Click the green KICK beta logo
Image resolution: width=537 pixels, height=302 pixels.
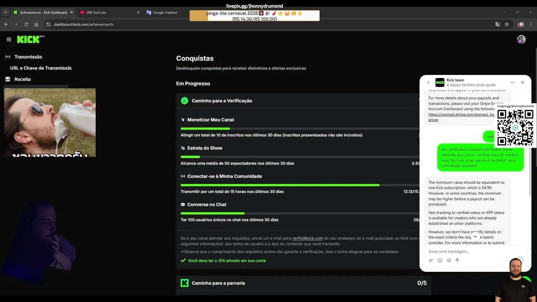[x=31, y=39]
